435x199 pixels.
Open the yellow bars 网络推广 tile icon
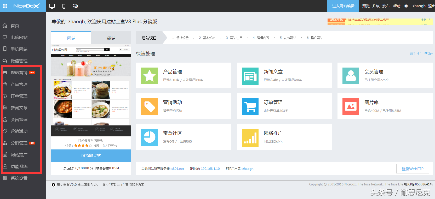250,137
